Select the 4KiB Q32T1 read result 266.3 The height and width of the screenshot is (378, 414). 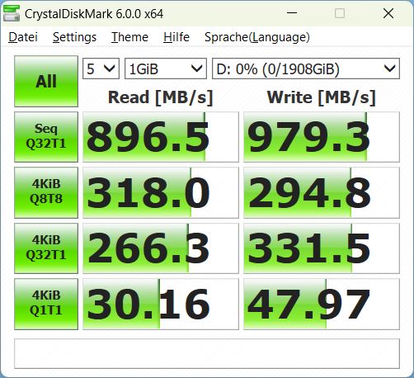161,248
